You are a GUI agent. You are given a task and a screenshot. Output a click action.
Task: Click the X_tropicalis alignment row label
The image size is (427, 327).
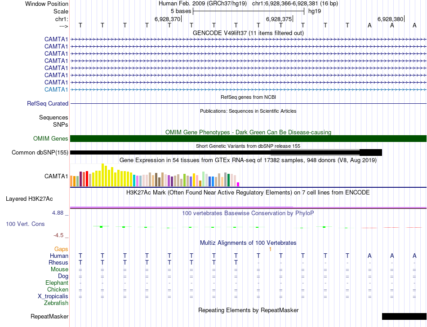point(53,296)
